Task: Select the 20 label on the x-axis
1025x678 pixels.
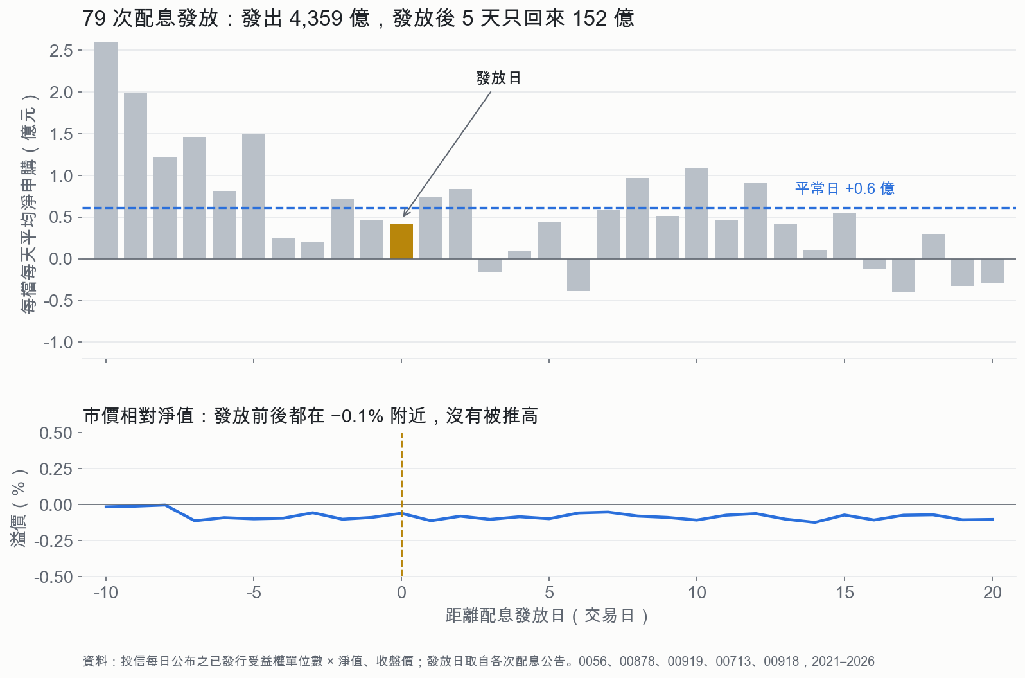Action: pos(992,593)
